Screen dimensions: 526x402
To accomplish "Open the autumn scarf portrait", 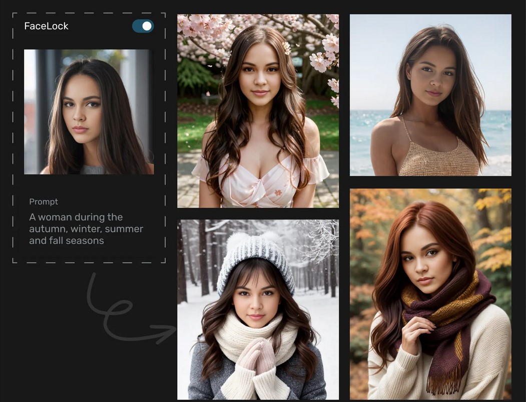I will (431, 294).
